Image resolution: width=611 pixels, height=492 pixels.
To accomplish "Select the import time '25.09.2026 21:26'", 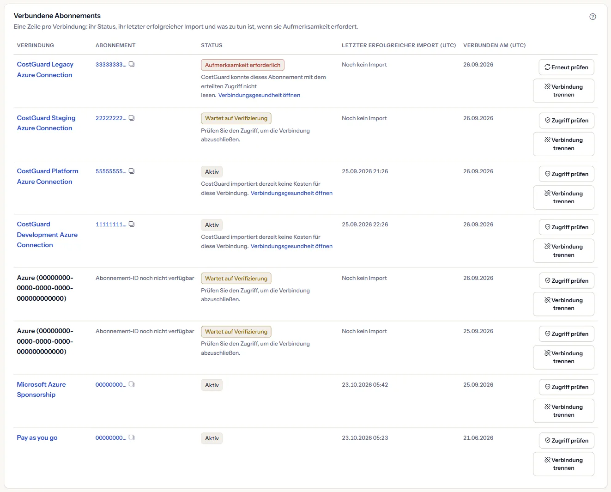I will (x=365, y=171).
